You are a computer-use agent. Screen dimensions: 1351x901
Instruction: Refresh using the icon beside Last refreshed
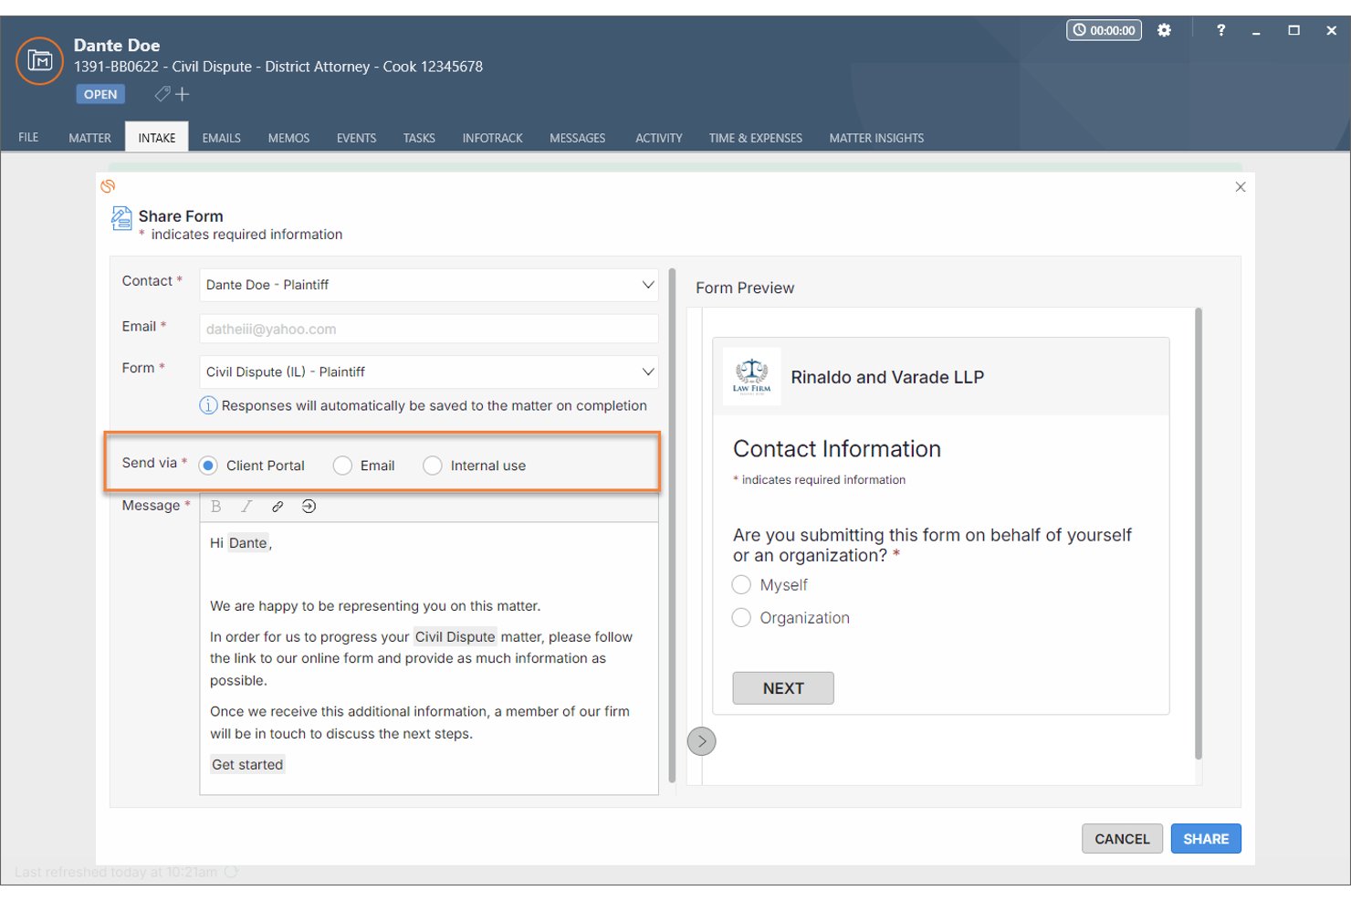coord(231,872)
